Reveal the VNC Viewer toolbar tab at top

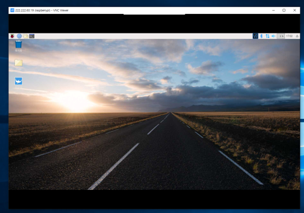[154, 14]
